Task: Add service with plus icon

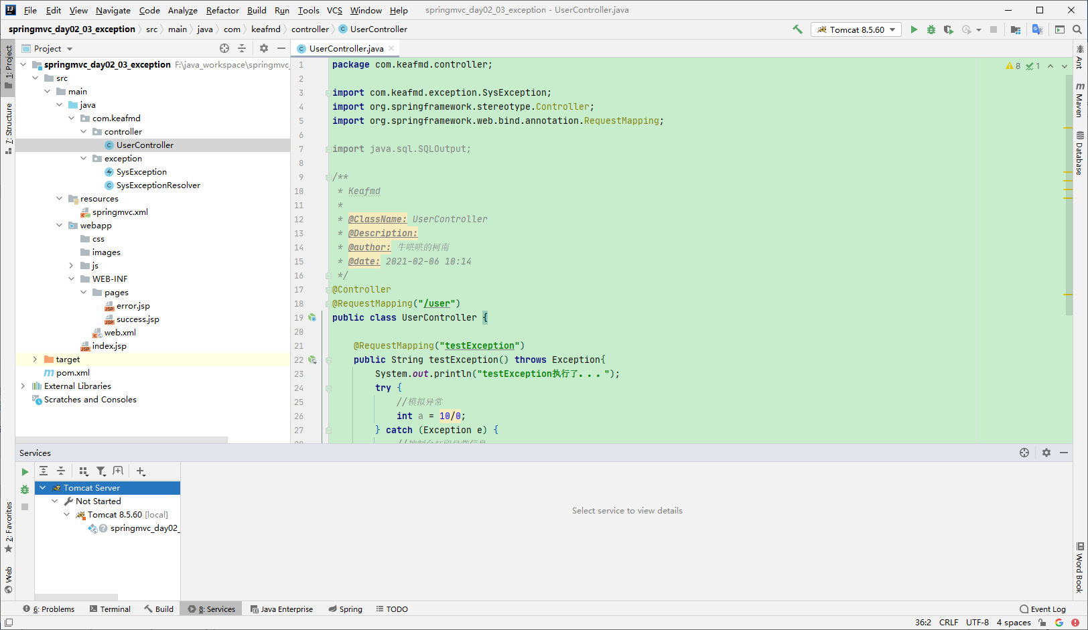Action: click(x=141, y=471)
